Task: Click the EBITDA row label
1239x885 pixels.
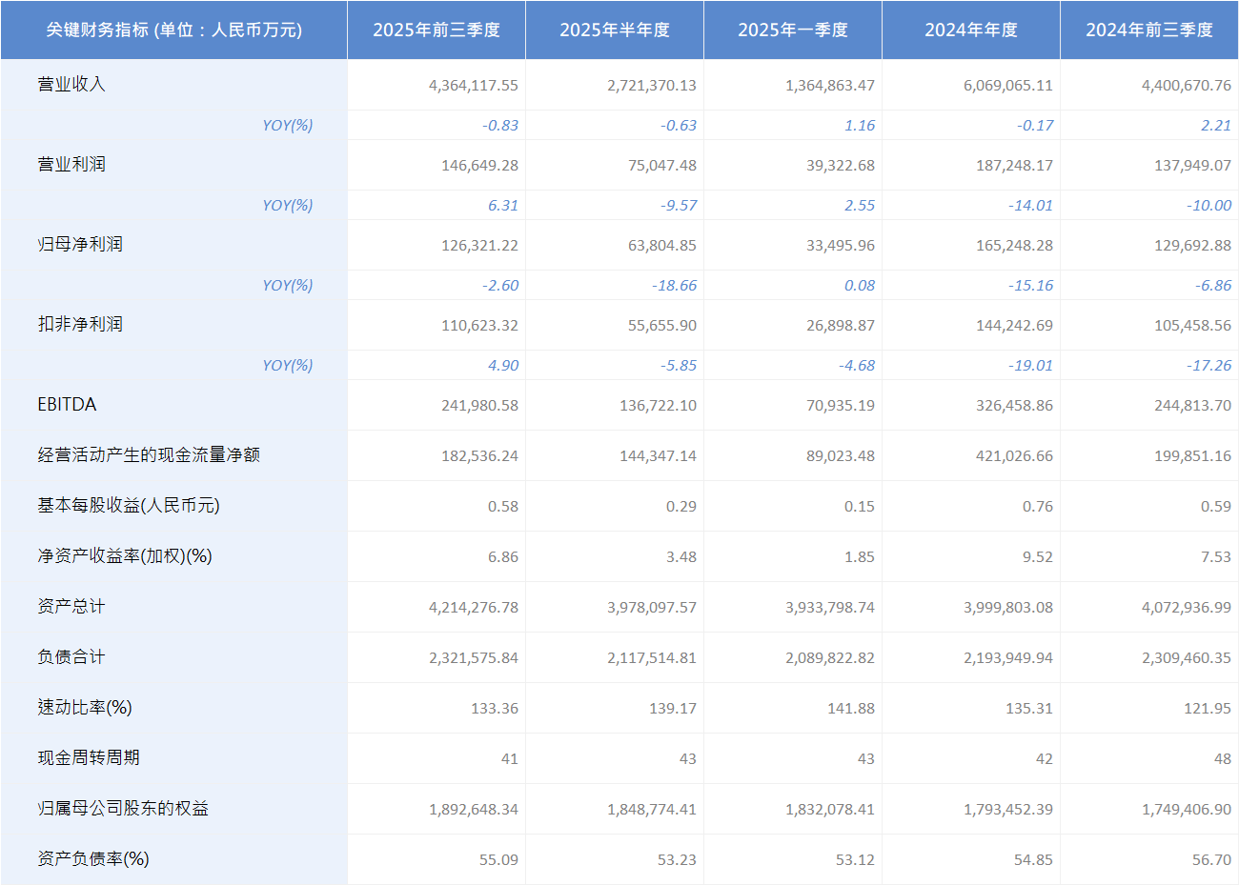Action: (x=71, y=404)
